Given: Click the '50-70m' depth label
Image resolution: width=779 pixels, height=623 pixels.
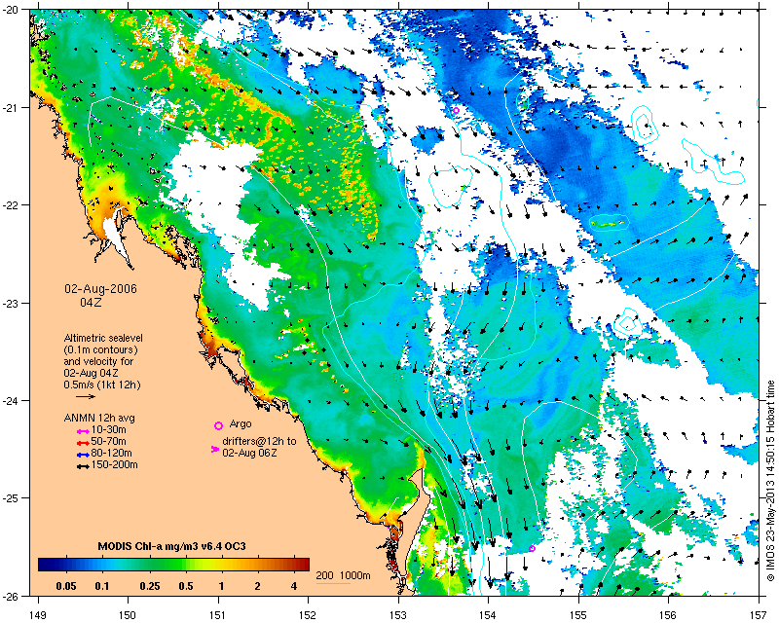Looking at the screenshot, I should pos(108,442).
